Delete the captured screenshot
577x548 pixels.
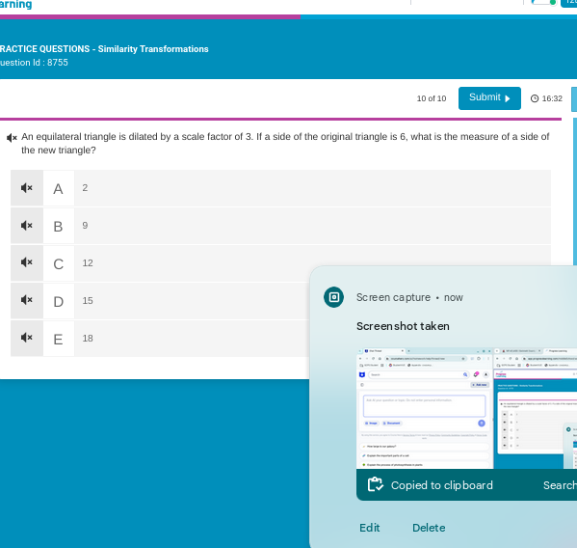pyautogui.click(x=429, y=528)
